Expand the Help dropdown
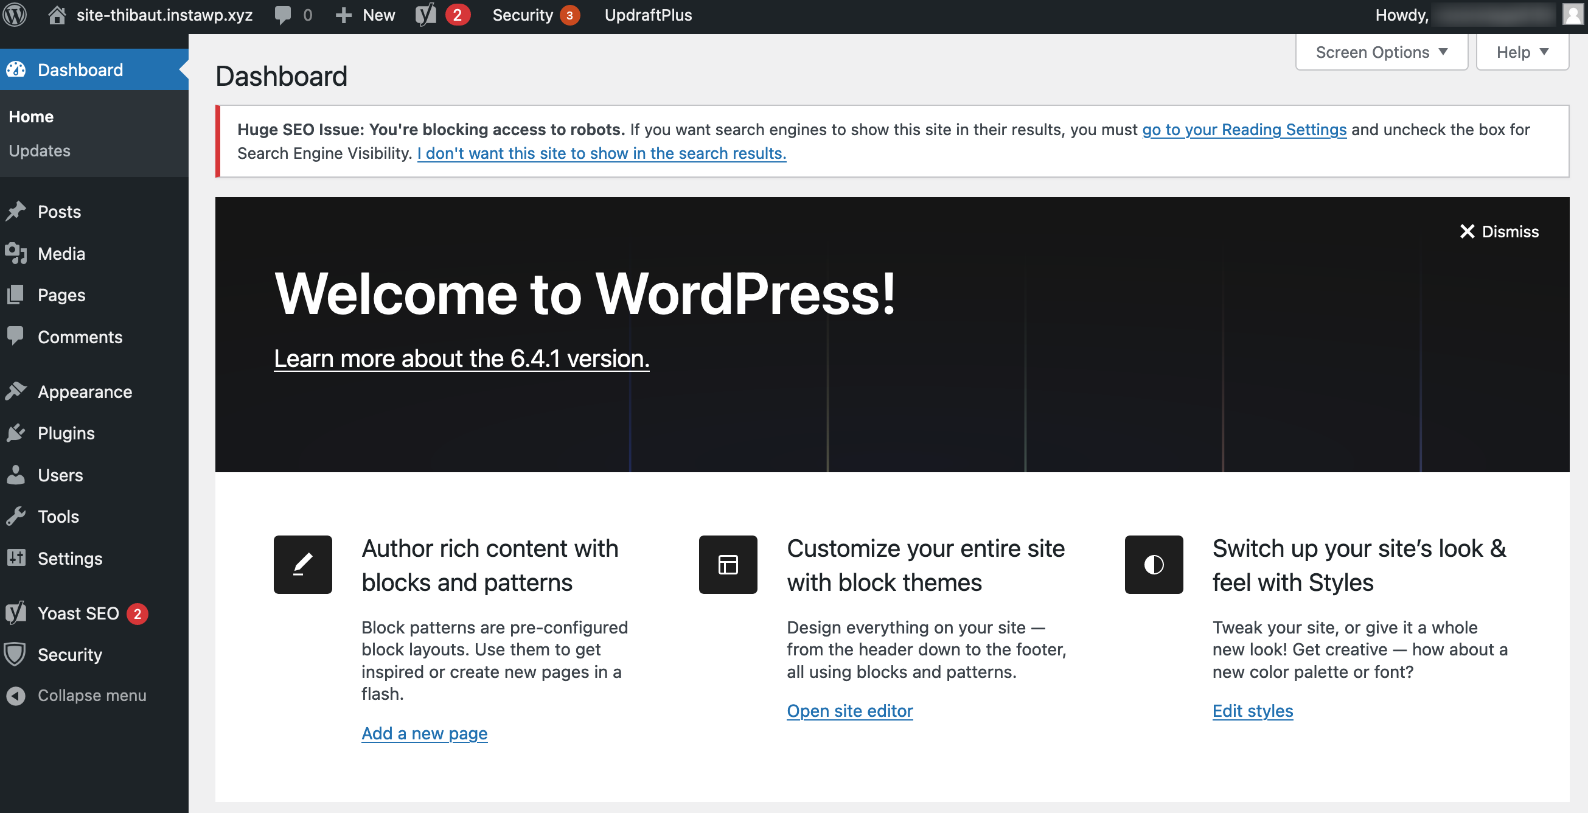 tap(1522, 52)
